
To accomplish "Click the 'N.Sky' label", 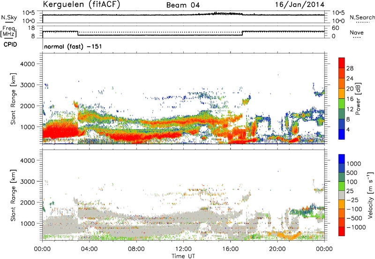I will 9,18.
